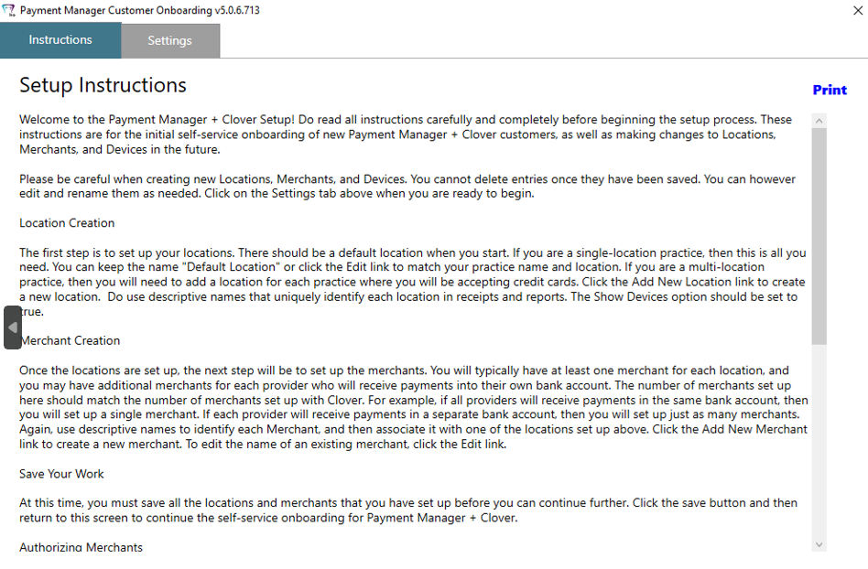Click the Print link
The image size is (868, 569).
[830, 90]
